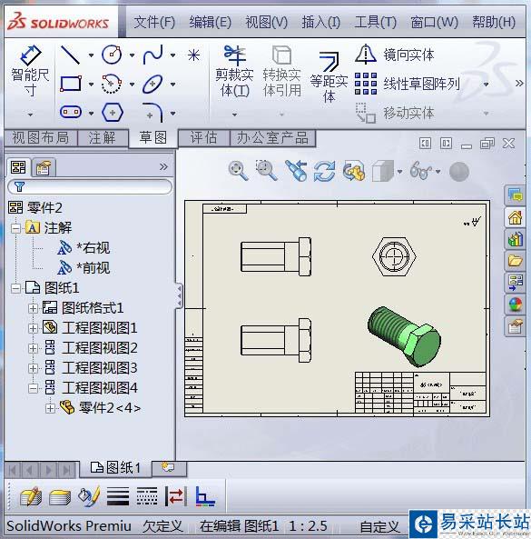Select the Line sketch tool
Screen dimensions: 531x539
(70, 55)
